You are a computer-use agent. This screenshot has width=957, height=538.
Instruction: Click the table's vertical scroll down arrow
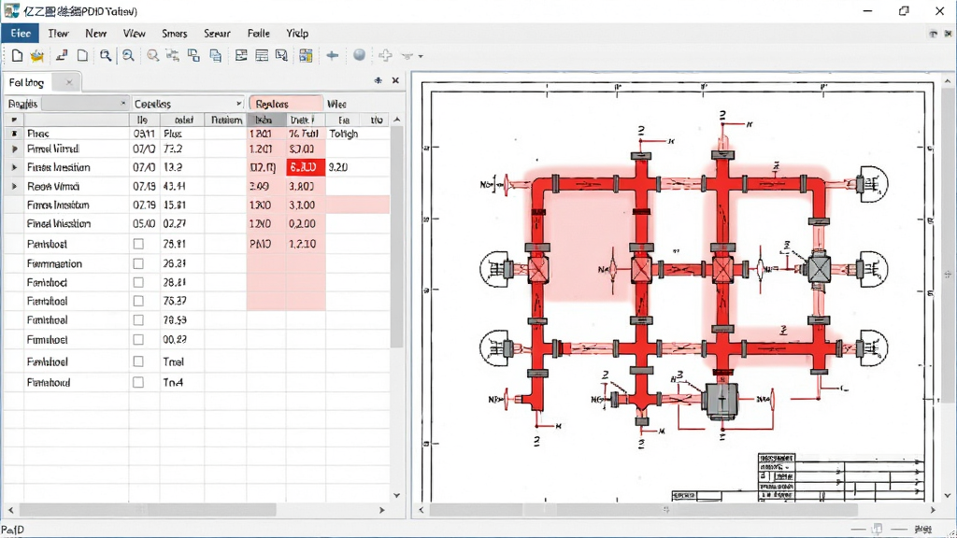click(396, 495)
